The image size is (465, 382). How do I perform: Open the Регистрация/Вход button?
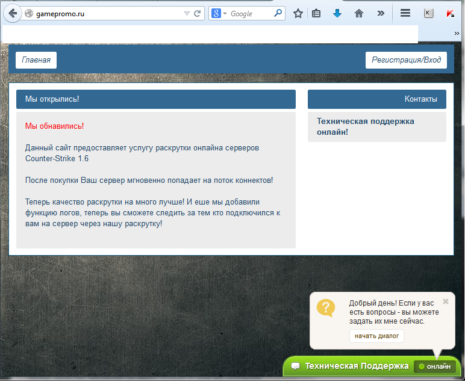pos(406,60)
